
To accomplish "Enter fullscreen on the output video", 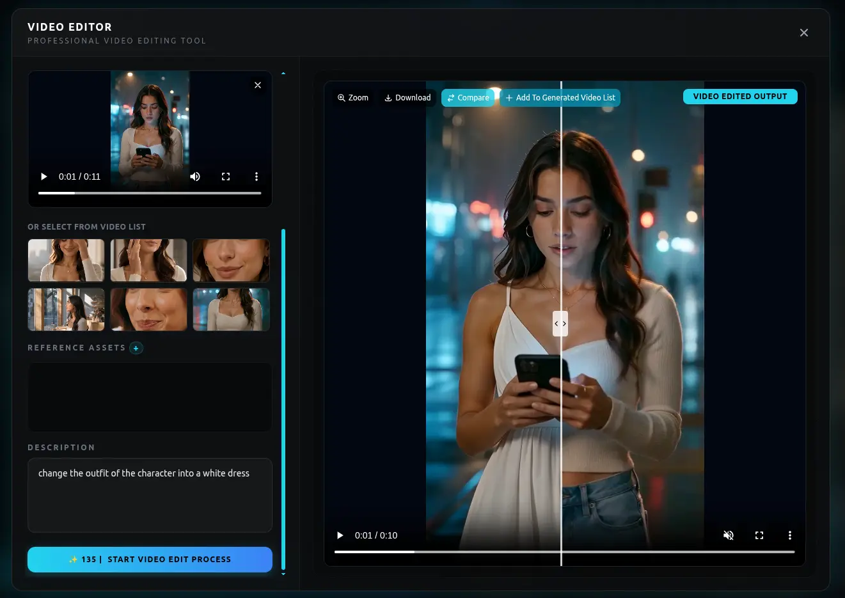I will click(x=759, y=535).
